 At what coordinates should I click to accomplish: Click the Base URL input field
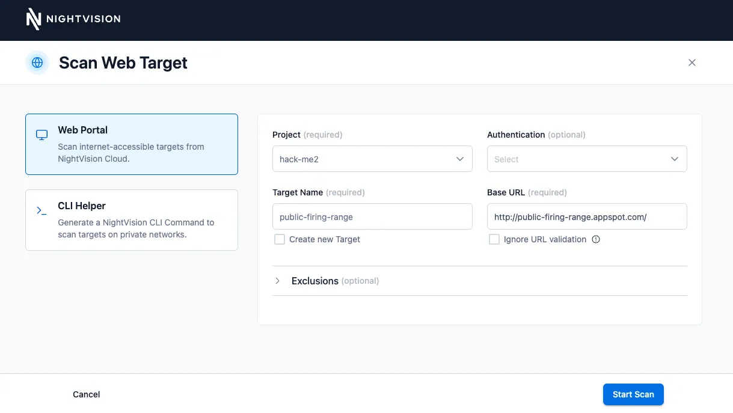[x=587, y=216]
